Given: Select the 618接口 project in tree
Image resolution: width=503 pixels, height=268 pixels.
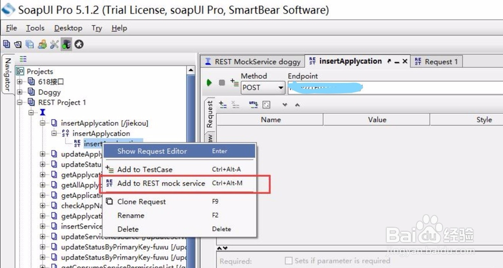Looking at the screenshot, I should tap(51, 82).
